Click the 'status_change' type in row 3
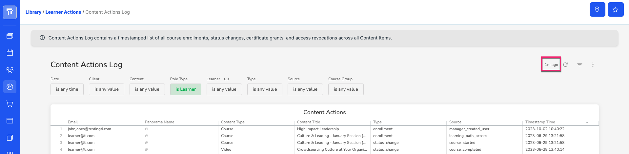 tap(386, 143)
